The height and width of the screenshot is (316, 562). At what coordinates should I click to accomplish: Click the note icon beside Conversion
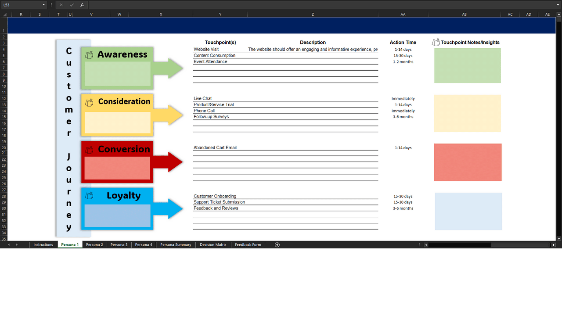[x=89, y=150]
